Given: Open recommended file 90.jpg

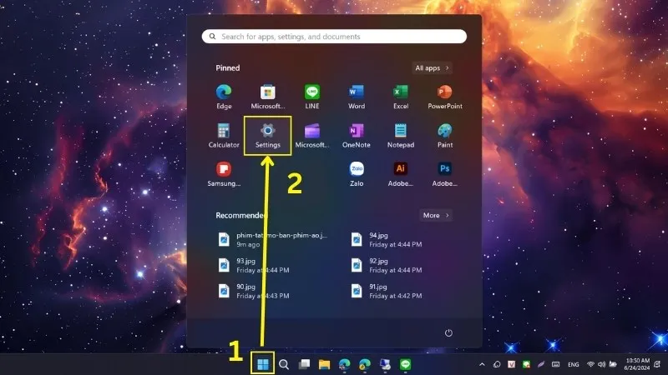Looking at the screenshot, I should click(245, 290).
